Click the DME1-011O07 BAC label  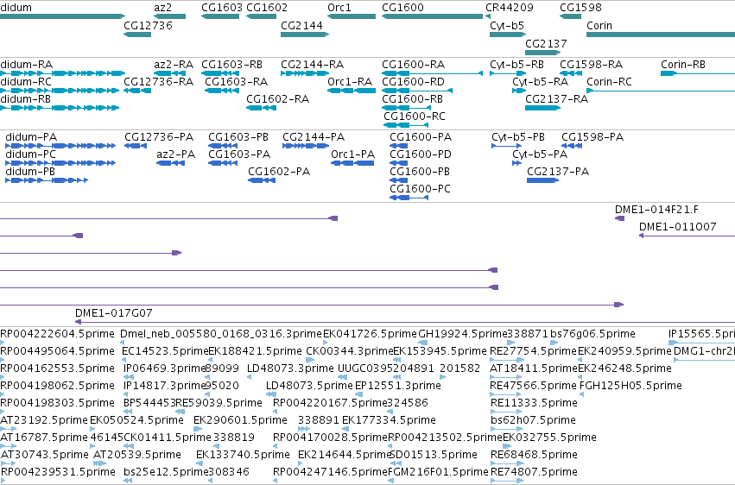tap(677, 227)
